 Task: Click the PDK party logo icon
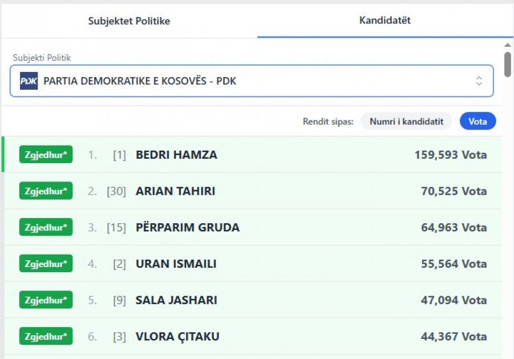click(x=29, y=81)
